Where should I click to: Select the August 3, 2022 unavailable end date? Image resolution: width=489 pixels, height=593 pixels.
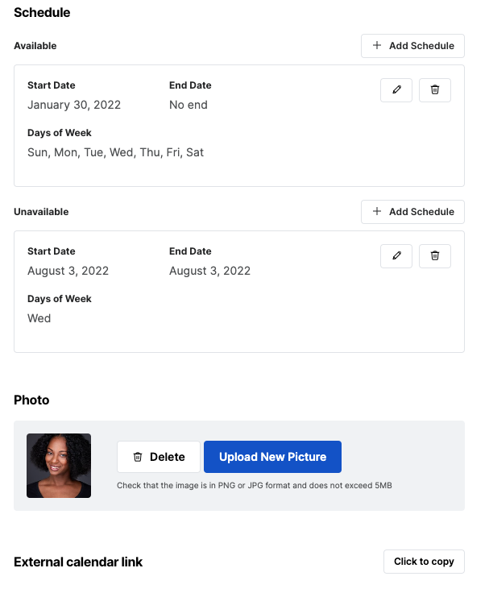[210, 271]
